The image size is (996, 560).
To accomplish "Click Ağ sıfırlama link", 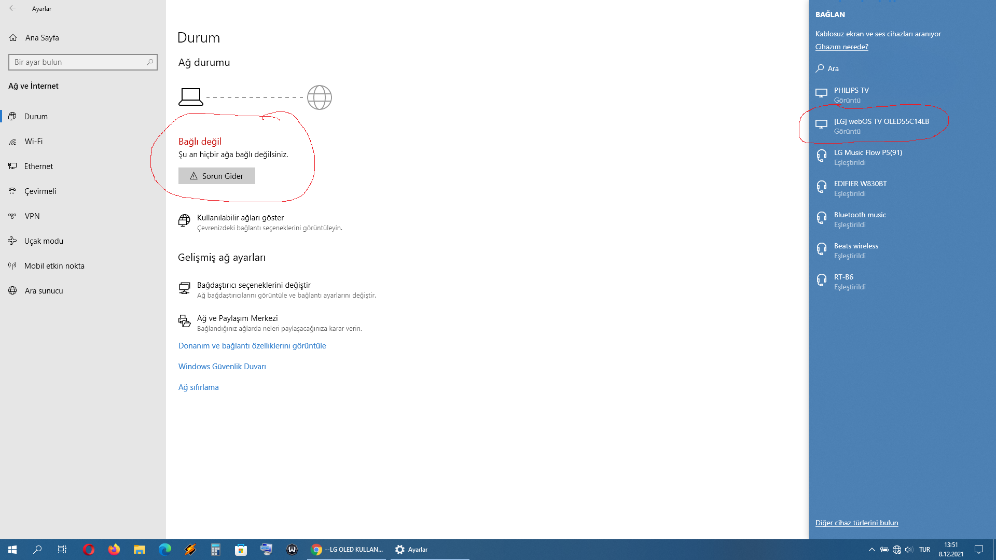I will coord(199,387).
